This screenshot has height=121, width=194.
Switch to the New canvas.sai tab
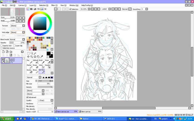(x=66, y=112)
